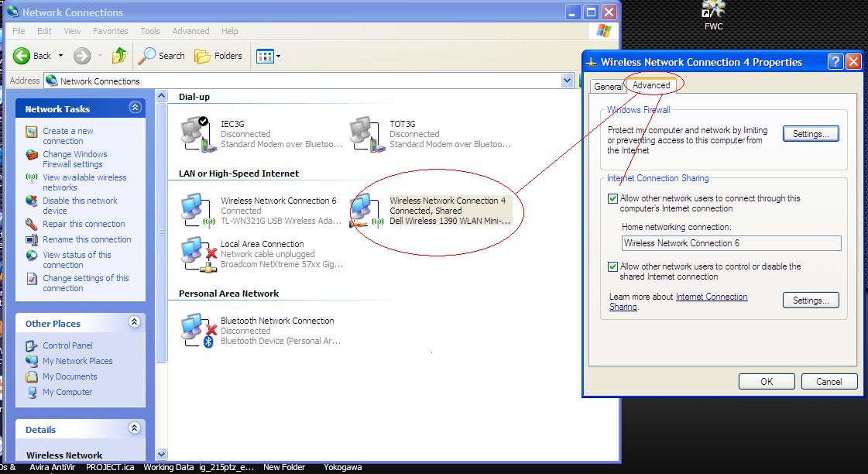Toggle Allow other users to connect checkbox
868x474 pixels.
pos(612,198)
